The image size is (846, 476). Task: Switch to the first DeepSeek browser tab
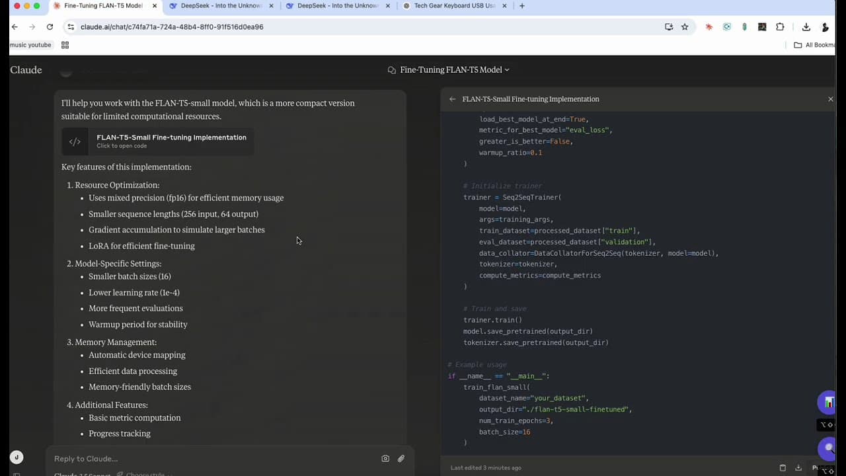click(221, 6)
